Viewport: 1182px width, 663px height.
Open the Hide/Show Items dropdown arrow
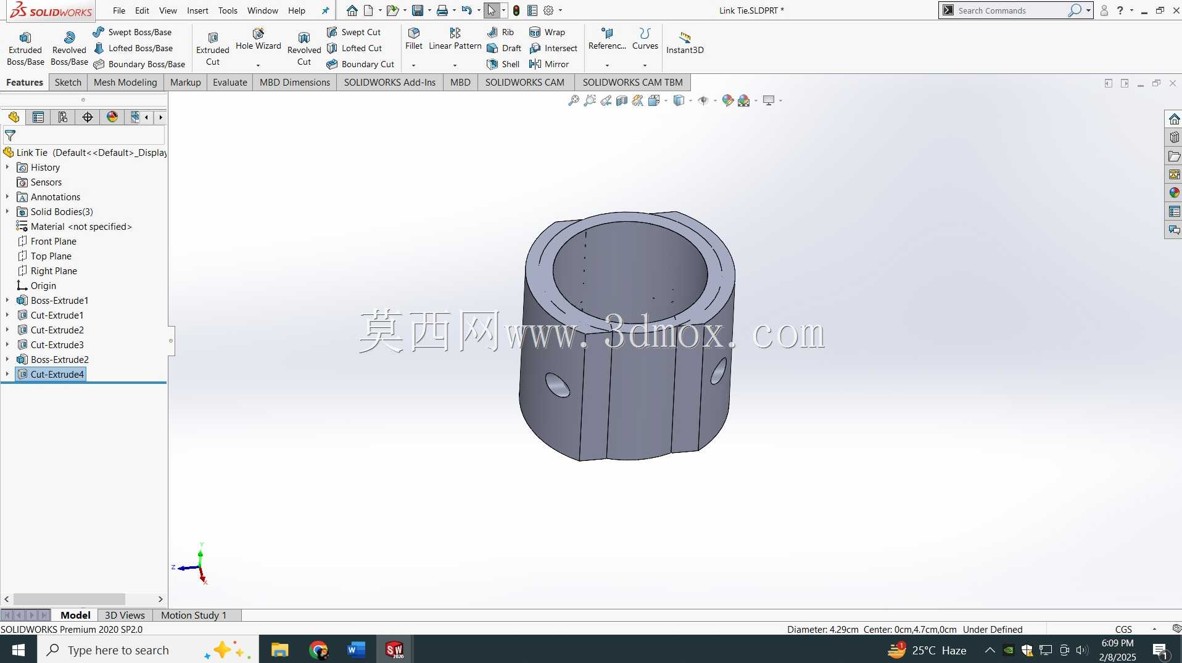click(715, 100)
